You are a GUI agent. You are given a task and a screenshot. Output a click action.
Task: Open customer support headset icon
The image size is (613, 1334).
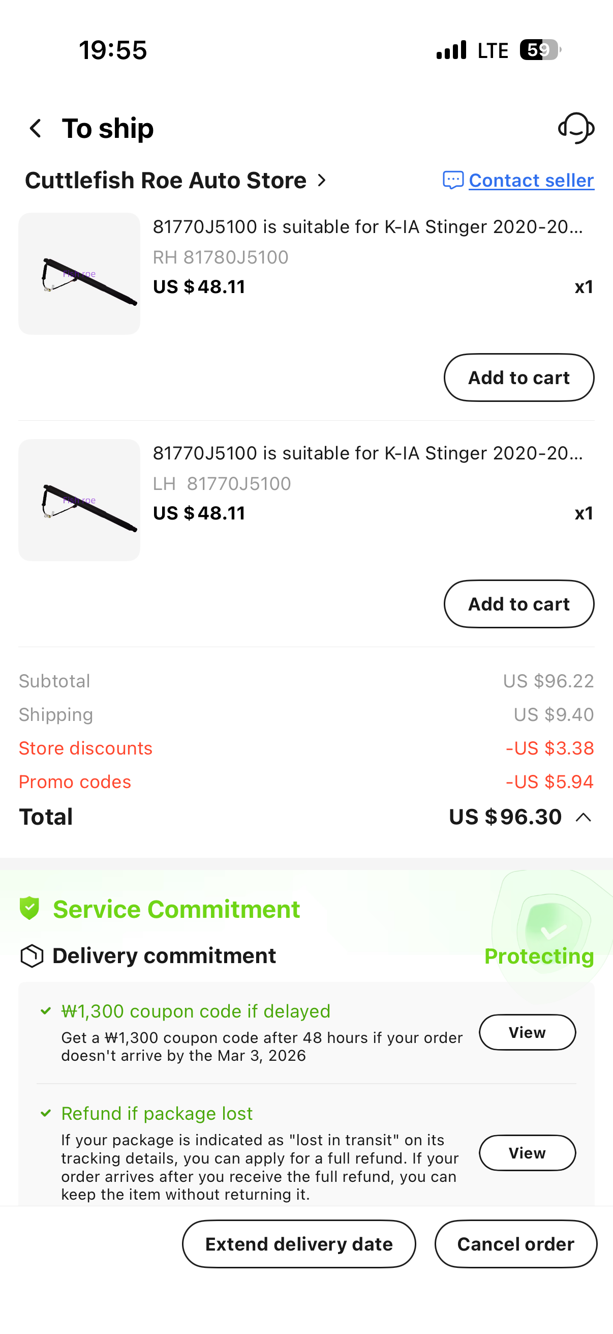tap(576, 128)
